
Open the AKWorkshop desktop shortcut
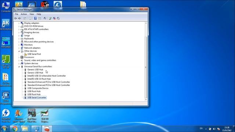coord(6,25)
